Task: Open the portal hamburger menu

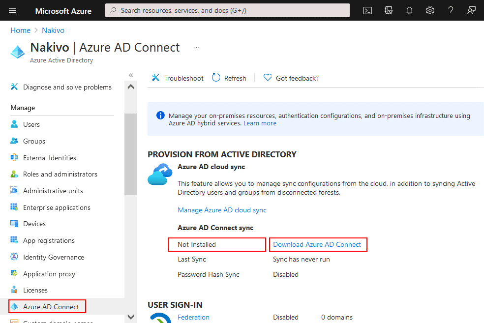Action: coord(12,10)
